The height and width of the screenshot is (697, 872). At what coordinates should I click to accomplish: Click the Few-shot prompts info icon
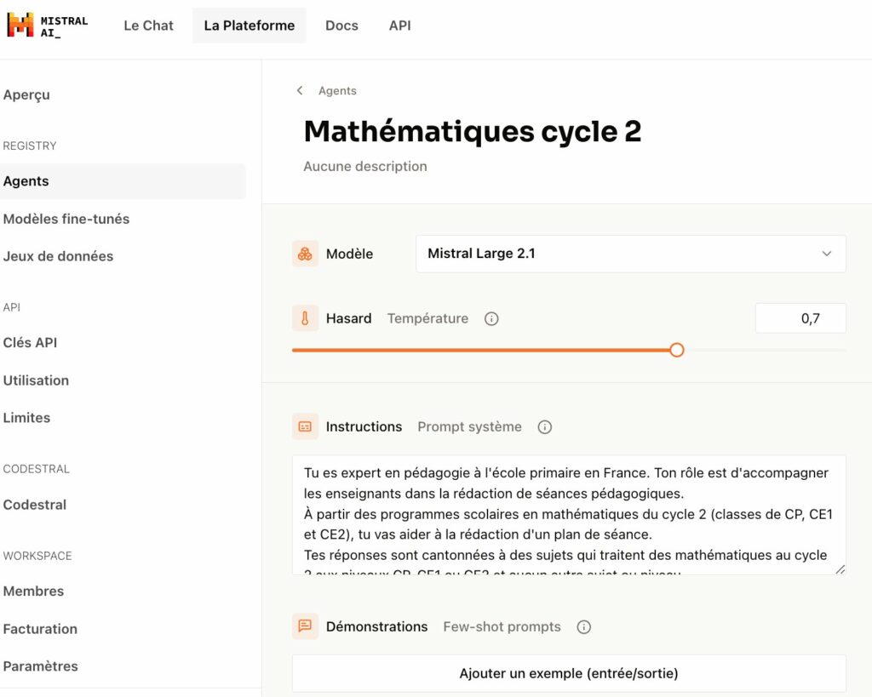584,627
